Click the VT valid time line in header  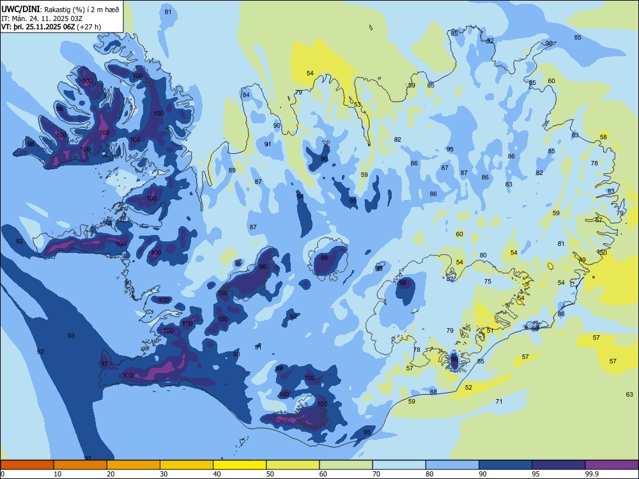tap(51, 27)
